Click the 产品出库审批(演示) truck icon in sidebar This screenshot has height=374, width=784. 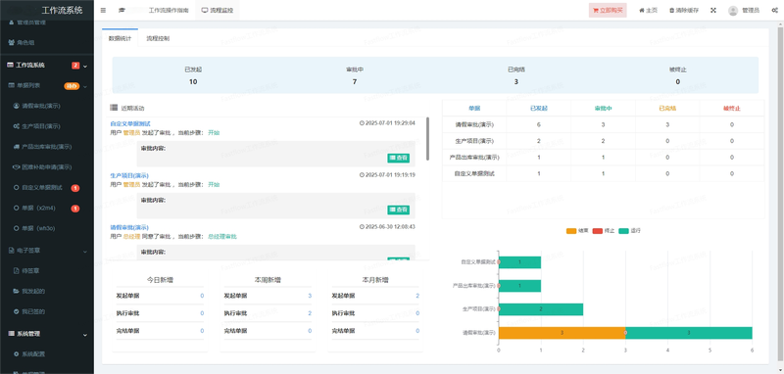[x=17, y=147]
